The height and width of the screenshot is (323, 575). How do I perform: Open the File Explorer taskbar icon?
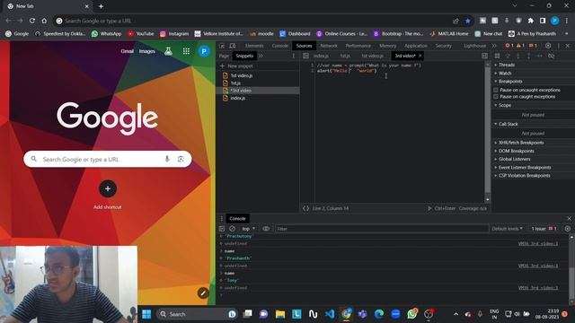280,314
